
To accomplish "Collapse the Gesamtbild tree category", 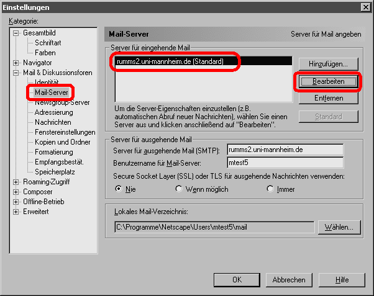I will [16, 33].
